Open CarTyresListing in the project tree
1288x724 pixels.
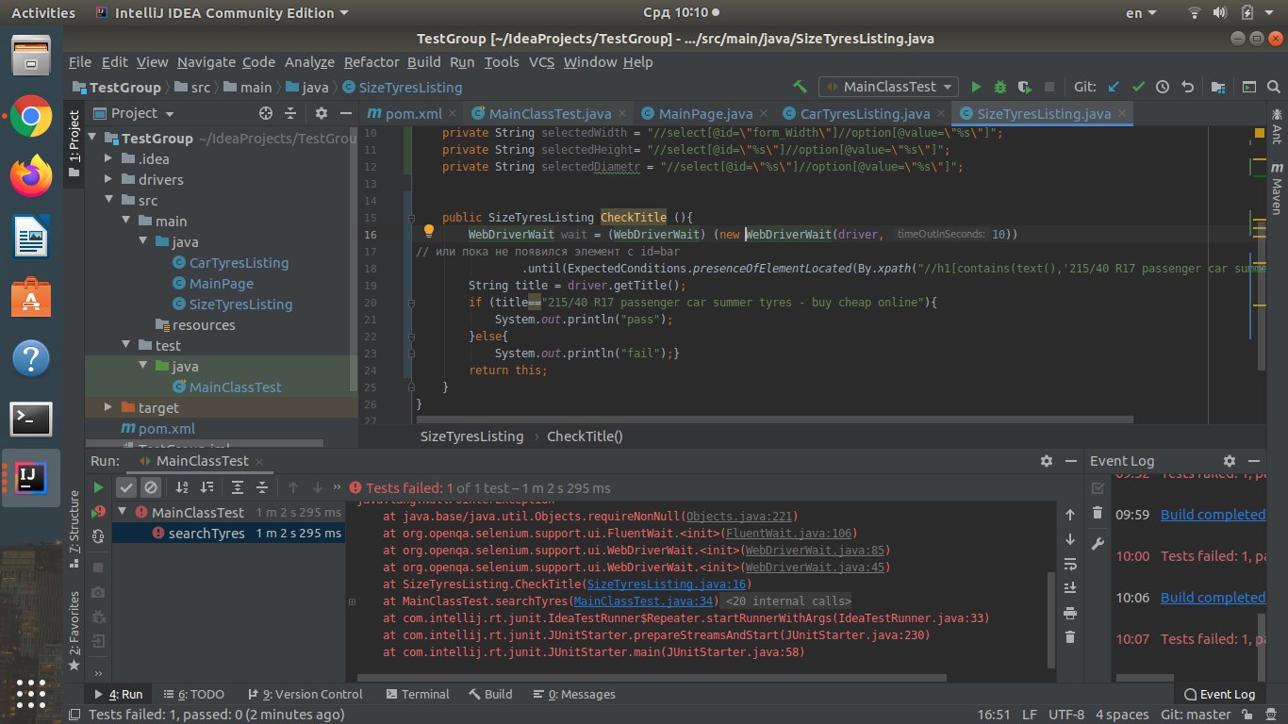[x=239, y=263]
